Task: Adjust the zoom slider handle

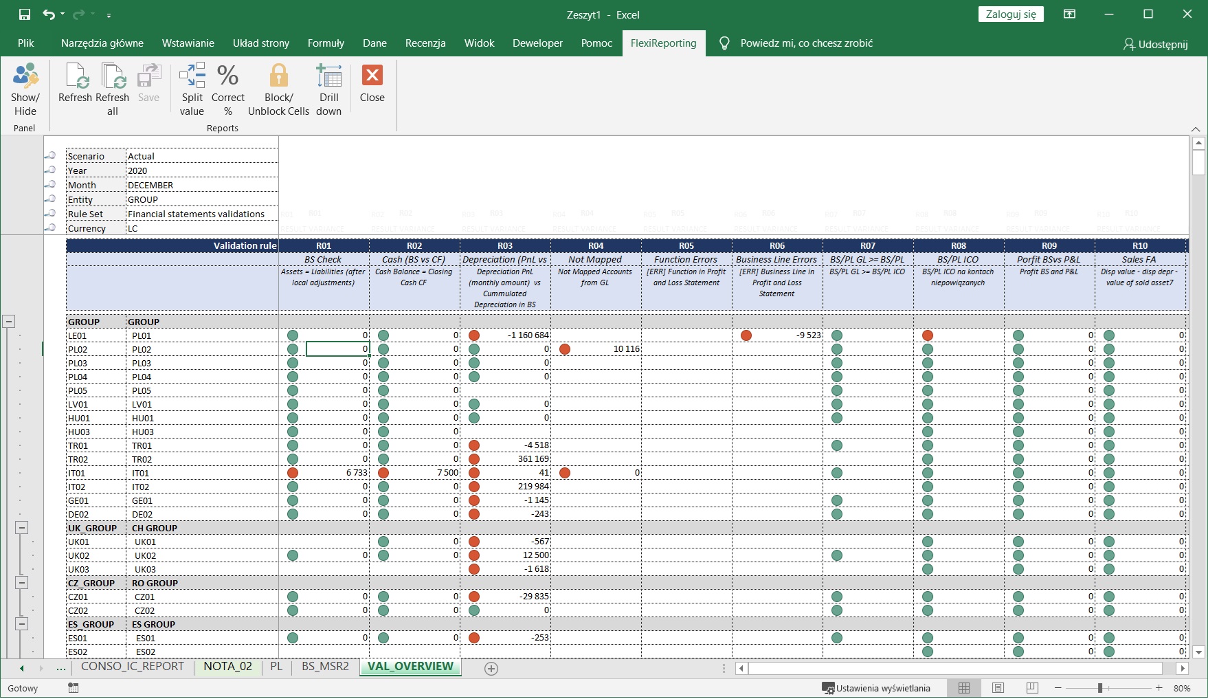Action: pyautogui.click(x=1100, y=688)
